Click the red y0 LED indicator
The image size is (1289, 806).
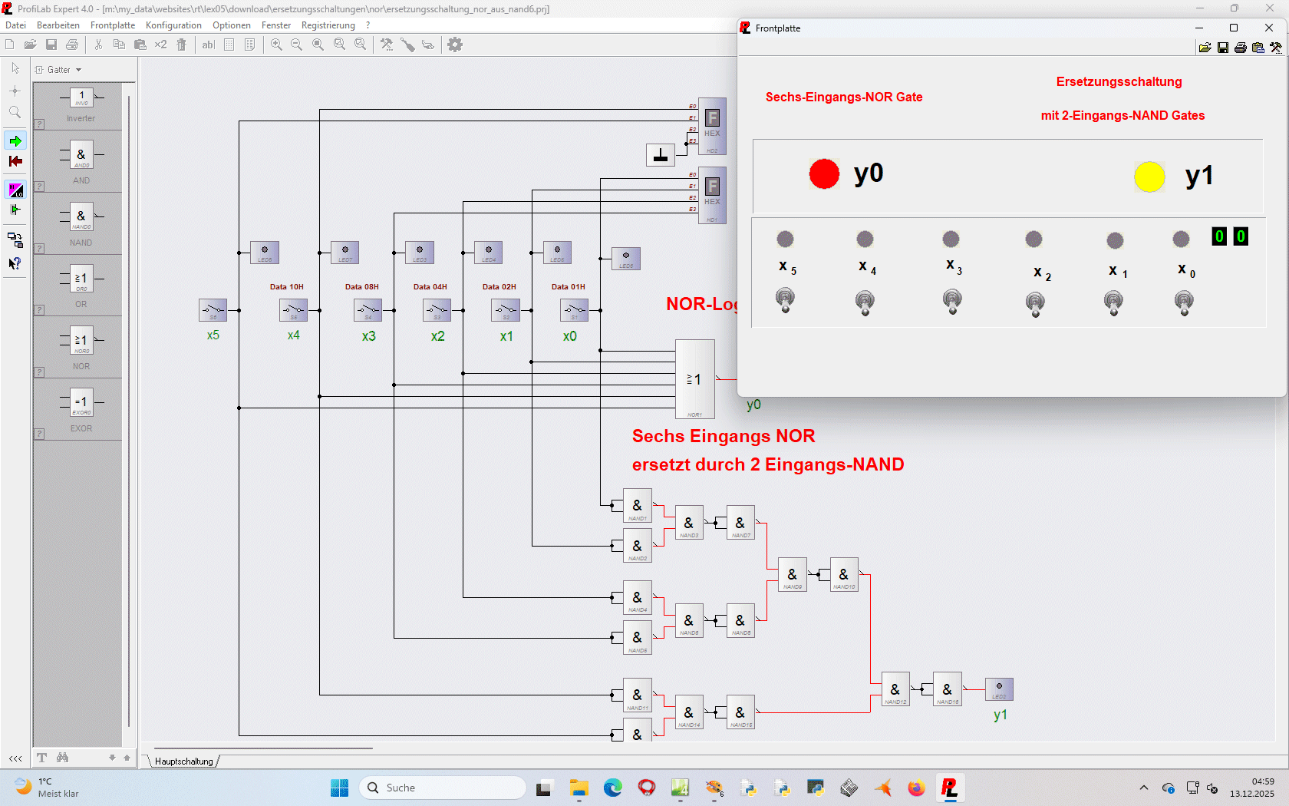pyautogui.click(x=824, y=174)
